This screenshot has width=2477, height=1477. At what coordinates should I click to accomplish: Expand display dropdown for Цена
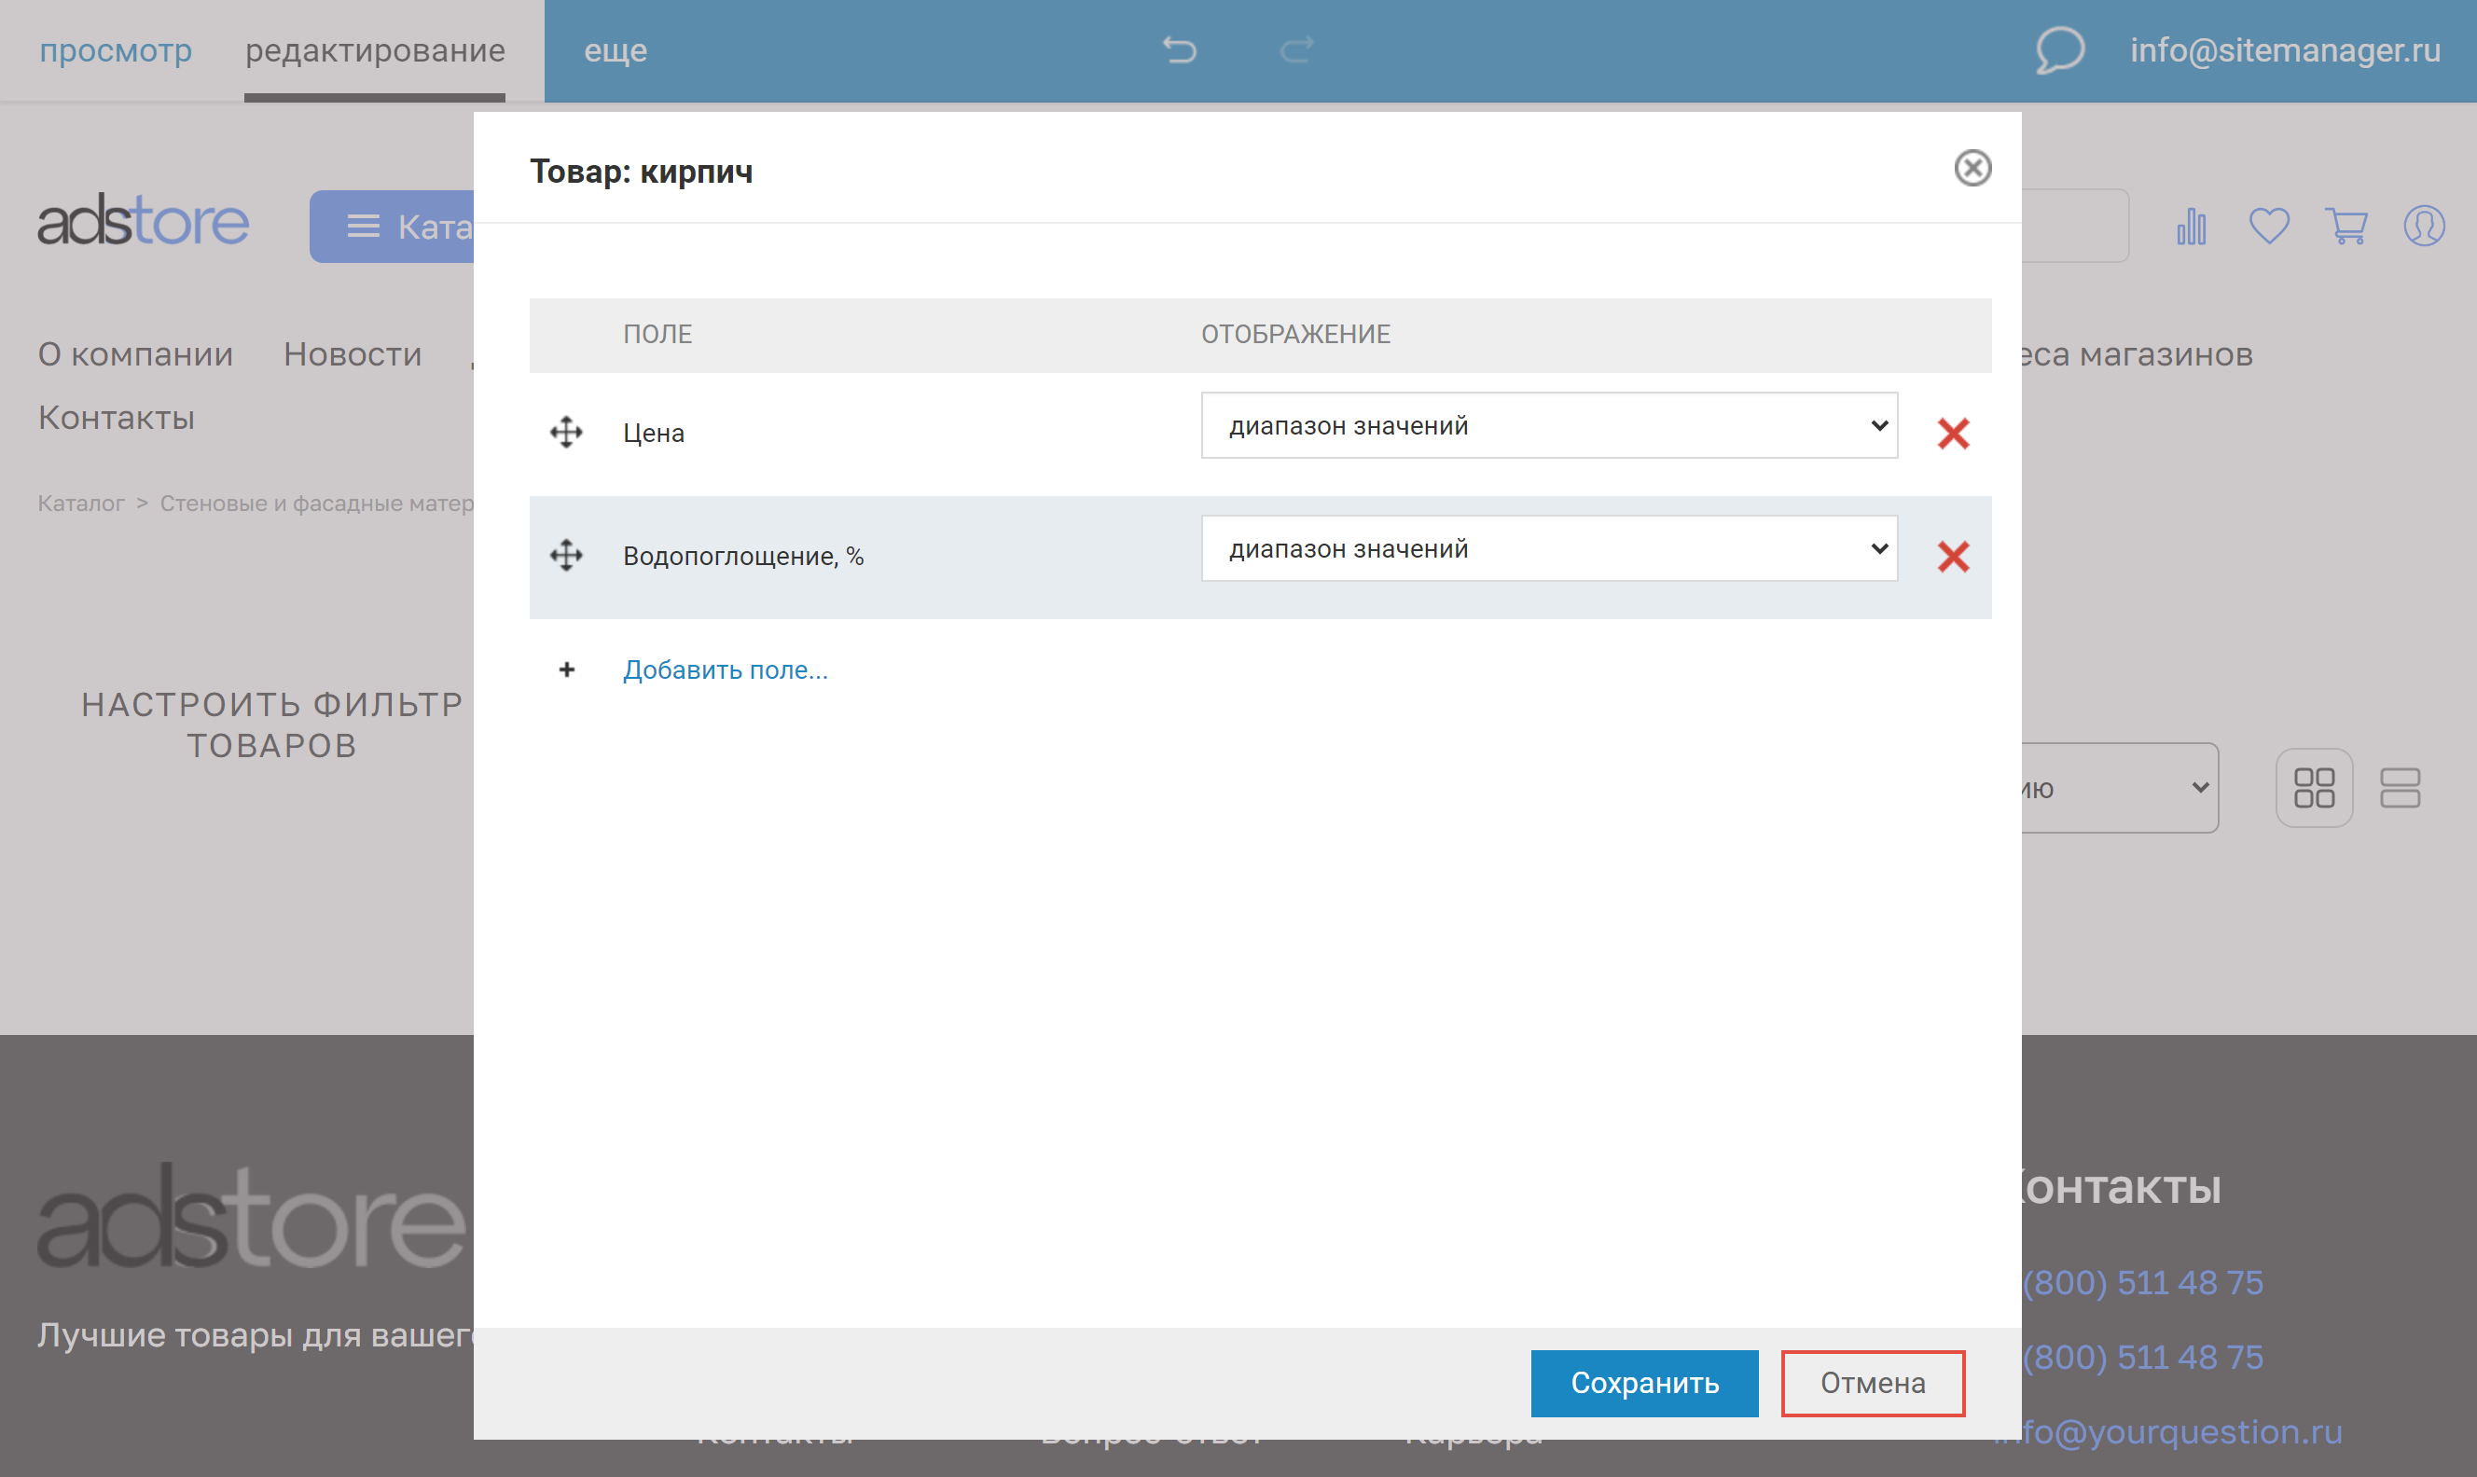point(1548,426)
